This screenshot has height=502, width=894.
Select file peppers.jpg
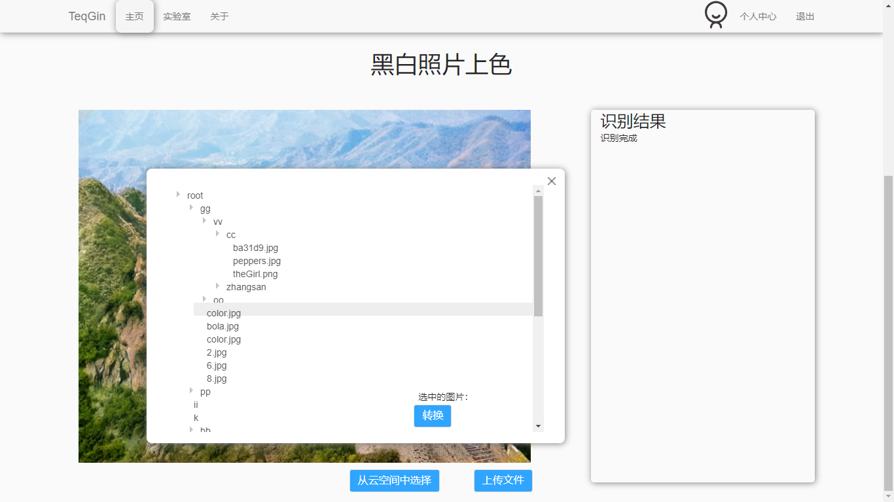pos(257,261)
